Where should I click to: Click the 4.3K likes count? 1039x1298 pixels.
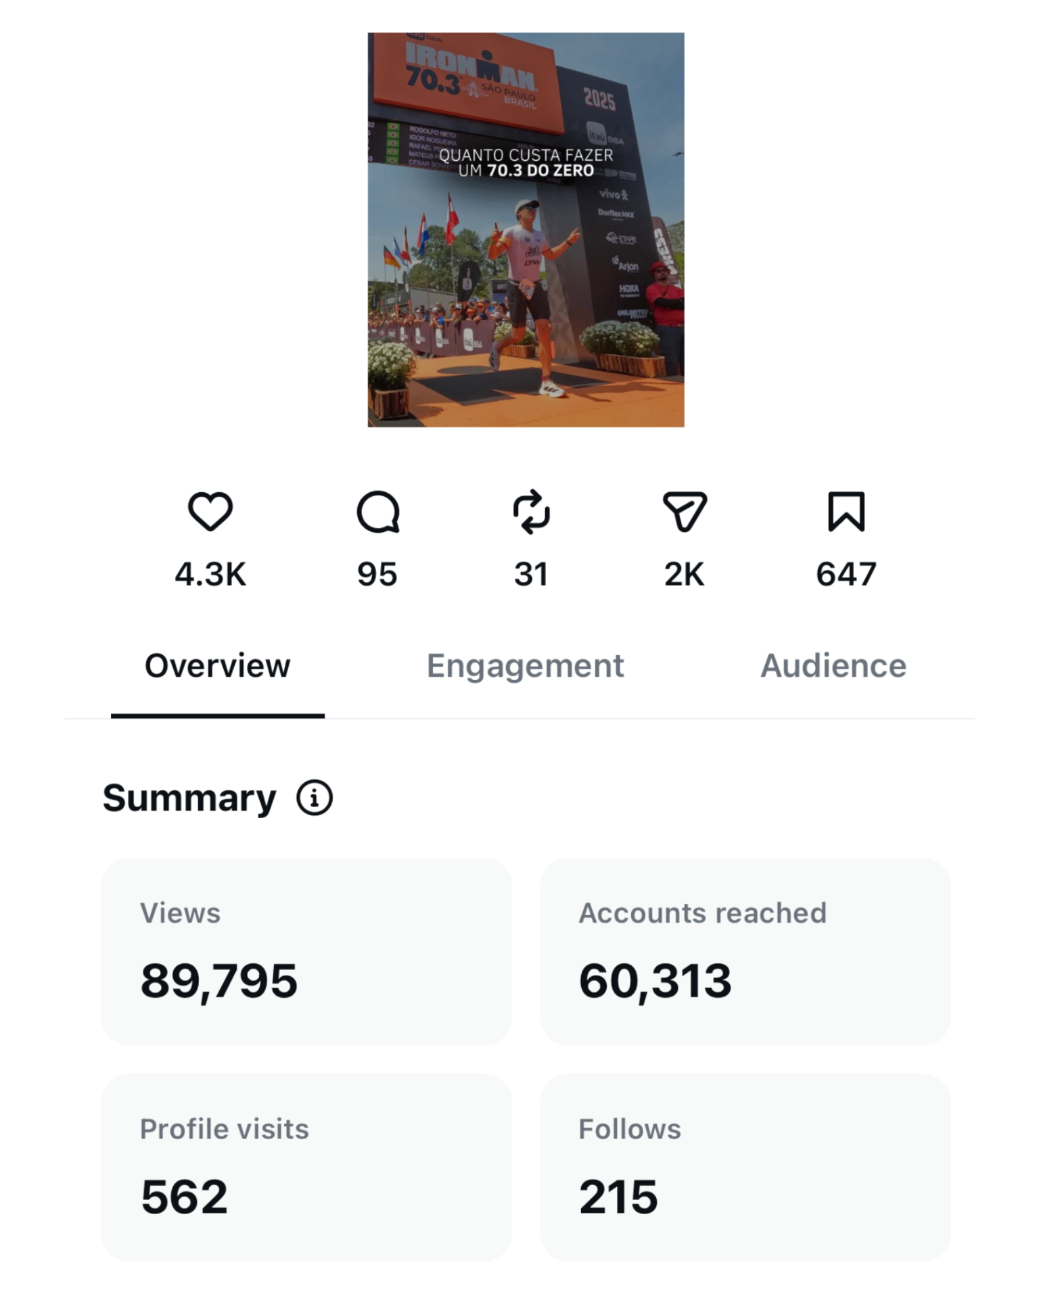click(210, 574)
